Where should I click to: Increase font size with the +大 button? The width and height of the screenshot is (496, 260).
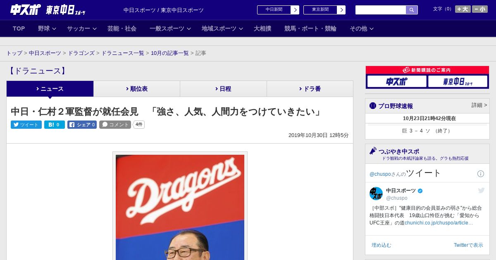(x=463, y=9)
